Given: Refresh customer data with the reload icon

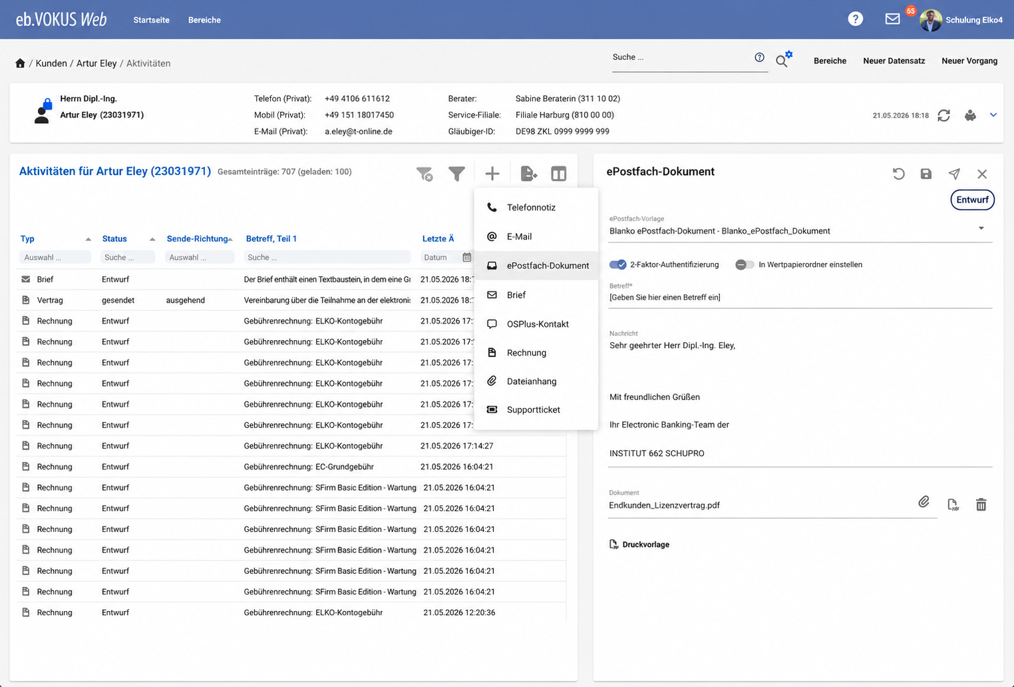Looking at the screenshot, I should pos(943,115).
